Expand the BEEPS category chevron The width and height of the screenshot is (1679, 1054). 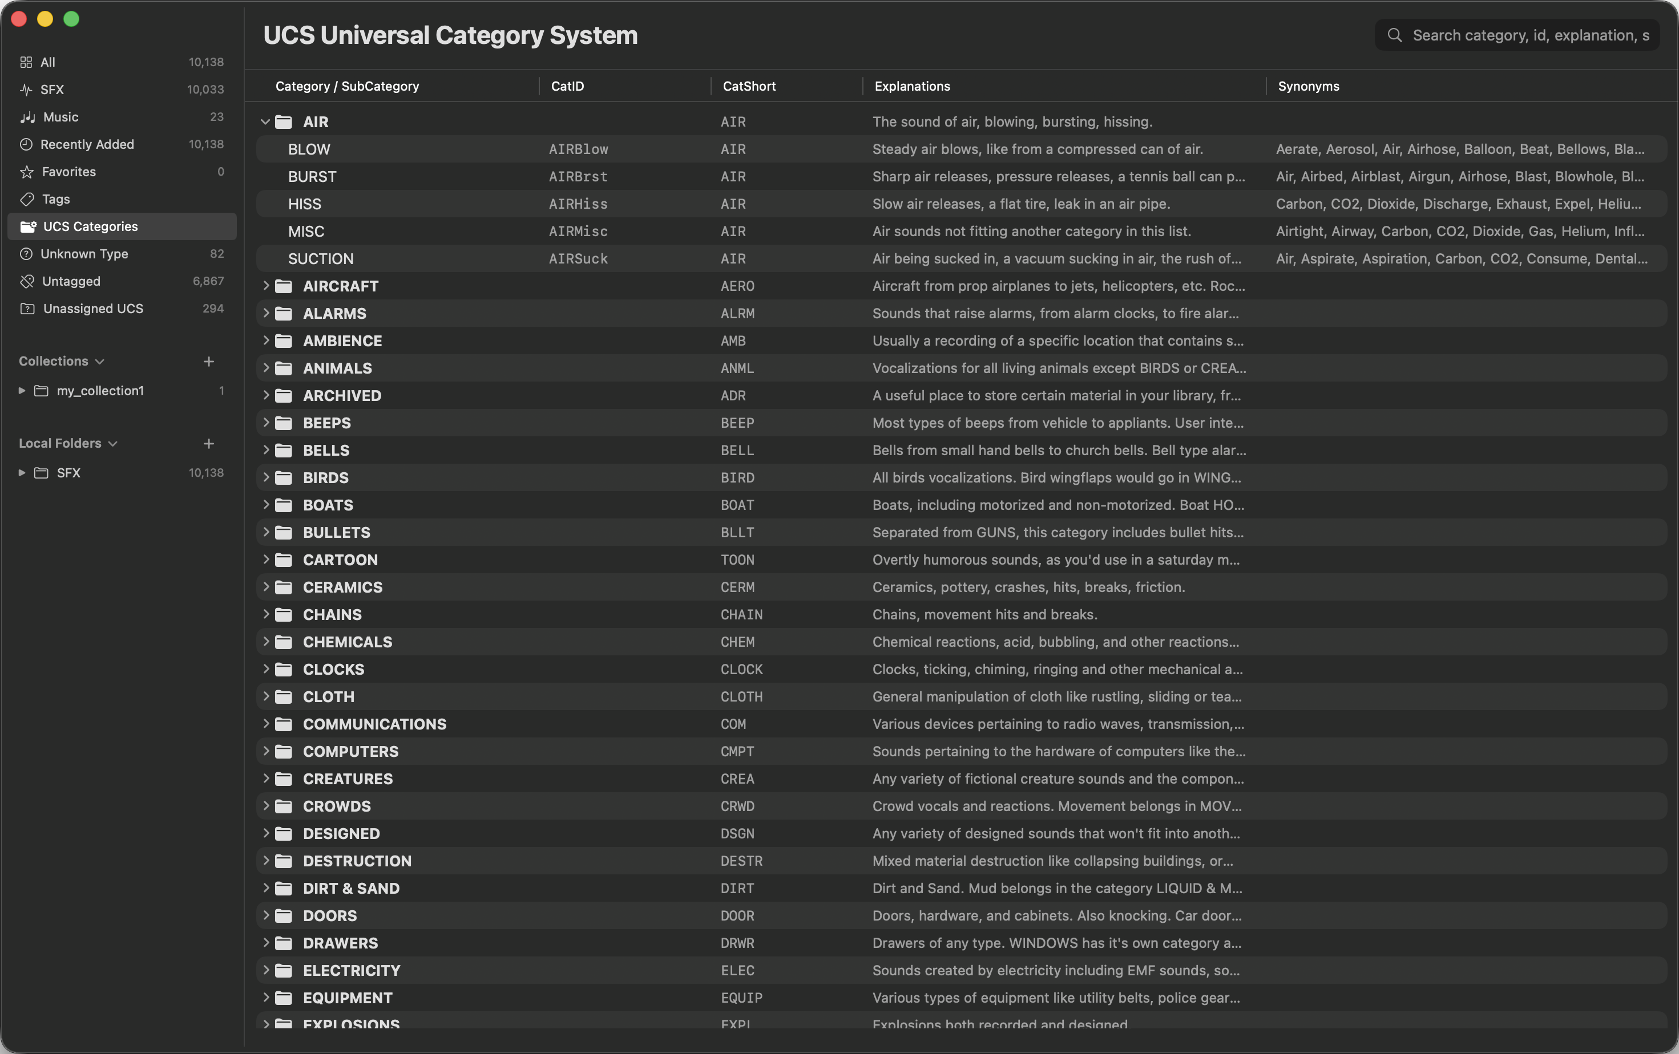point(265,423)
